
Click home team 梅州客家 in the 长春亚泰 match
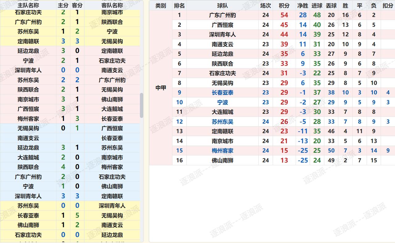[28, 119]
